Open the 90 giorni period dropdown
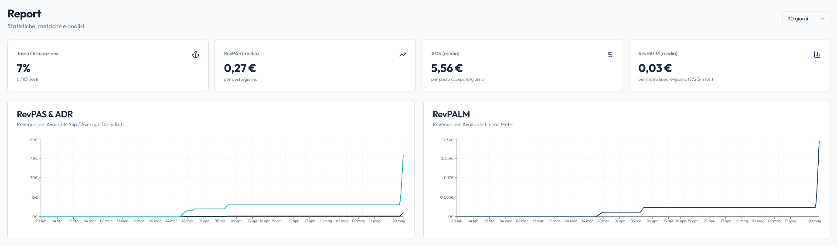The width and height of the screenshot is (837, 246). [x=806, y=19]
